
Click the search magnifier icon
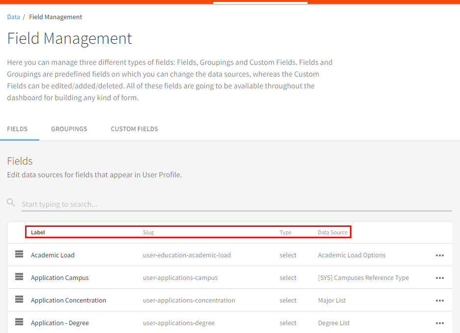tap(11, 202)
